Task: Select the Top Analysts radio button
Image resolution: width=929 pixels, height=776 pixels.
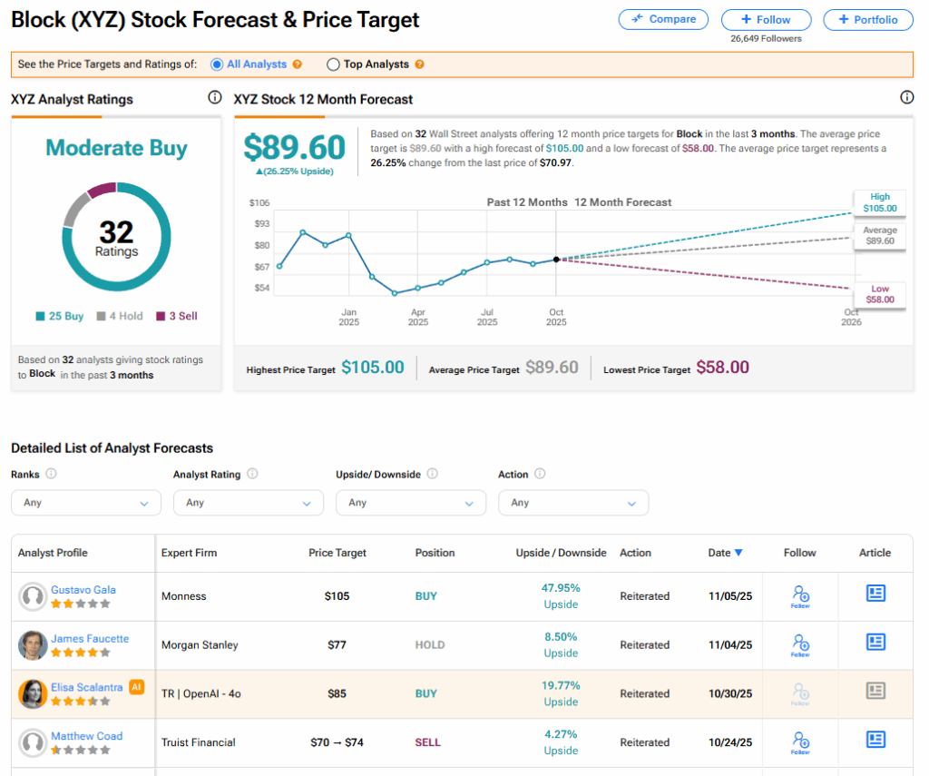Action: [333, 64]
